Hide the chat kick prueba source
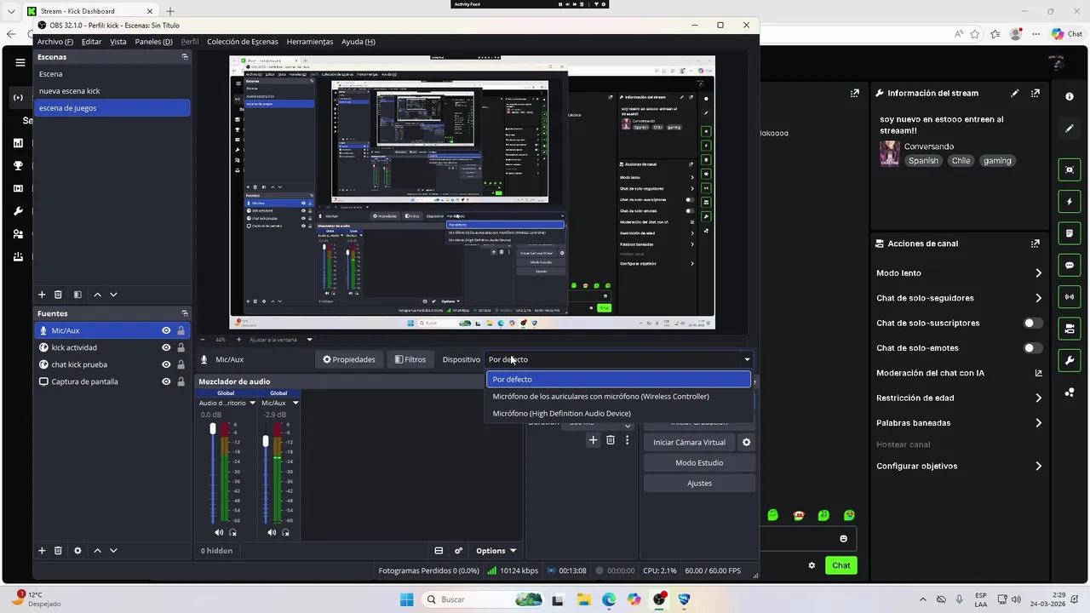The width and height of the screenshot is (1090, 613). tap(166, 364)
